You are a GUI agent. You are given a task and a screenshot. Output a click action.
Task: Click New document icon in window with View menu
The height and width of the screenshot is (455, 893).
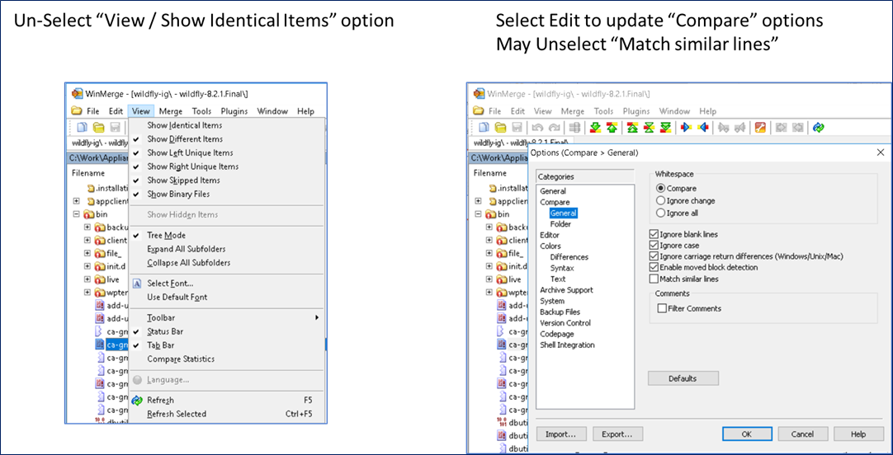[x=83, y=127]
